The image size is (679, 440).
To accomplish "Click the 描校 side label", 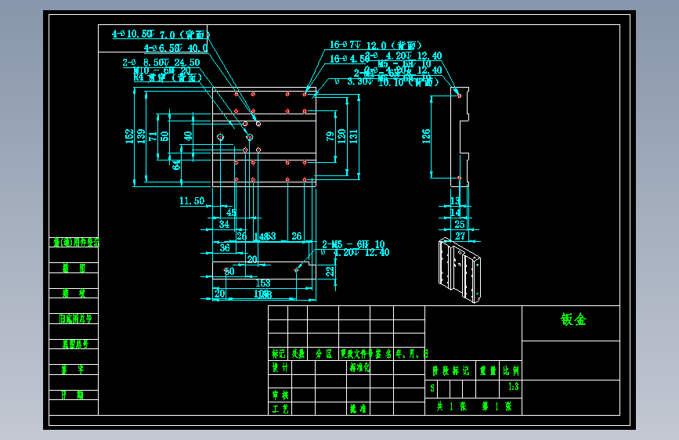I will point(74,293).
